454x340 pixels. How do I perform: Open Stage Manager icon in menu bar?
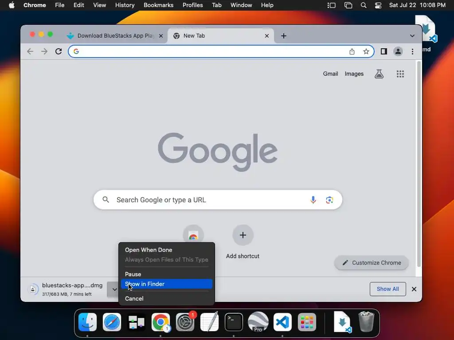pos(331,5)
